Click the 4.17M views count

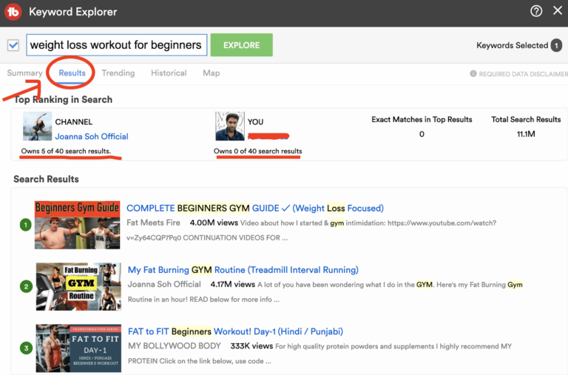pyautogui.click(x=232, y=285)
